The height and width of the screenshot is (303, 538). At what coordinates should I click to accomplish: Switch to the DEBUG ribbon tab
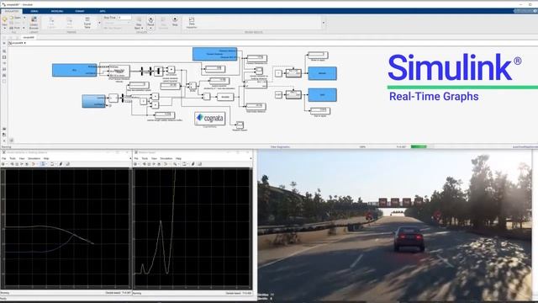pyautogui.click(x=34, y=11)
